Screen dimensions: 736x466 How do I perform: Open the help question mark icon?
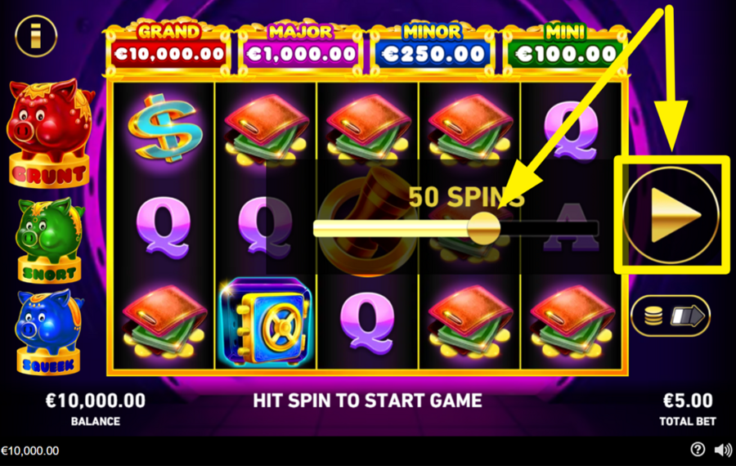(698, 450)
